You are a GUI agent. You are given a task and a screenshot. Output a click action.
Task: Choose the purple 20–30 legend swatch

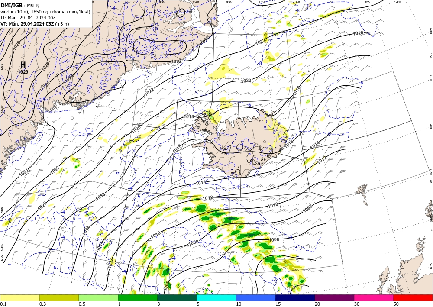pos(334,297)
